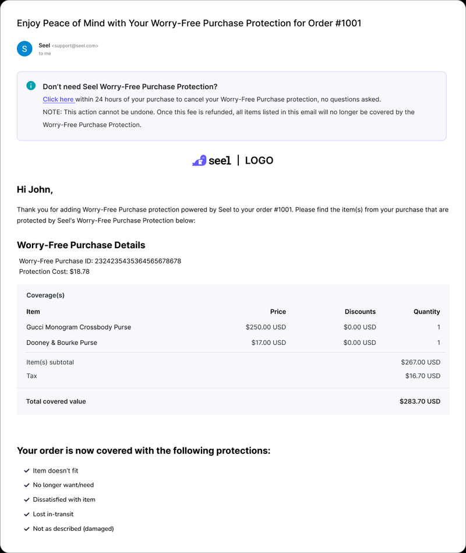The width and height of the screenshot is (466, 553).
Task: Click checkmark beside Dissatisfied with item
Action: 27,499
